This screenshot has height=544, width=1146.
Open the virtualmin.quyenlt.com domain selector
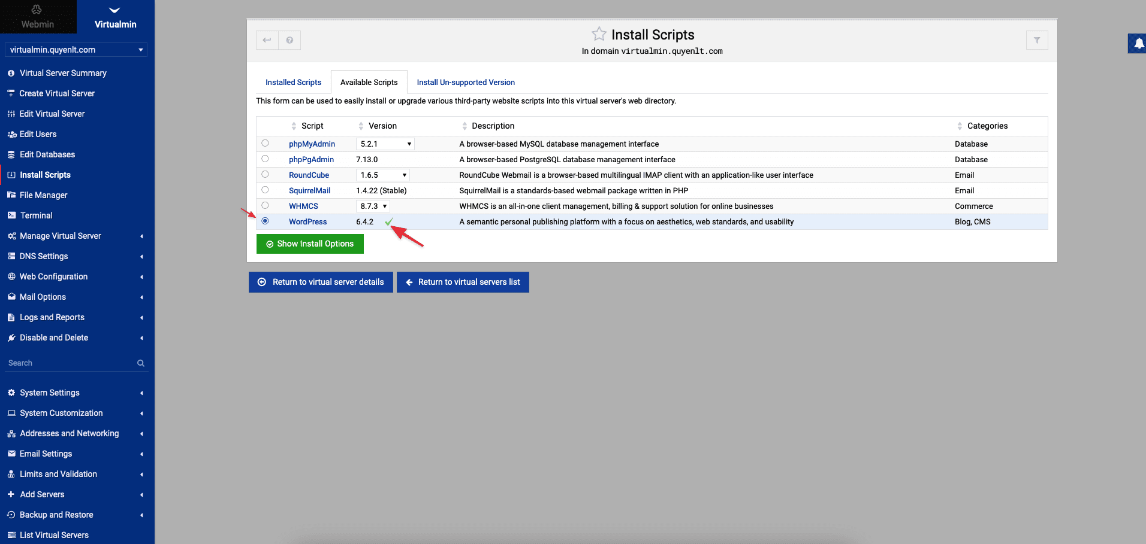click(x=76, y=50)
